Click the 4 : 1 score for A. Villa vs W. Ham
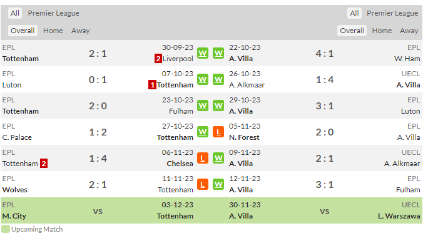 pos(325,53)
